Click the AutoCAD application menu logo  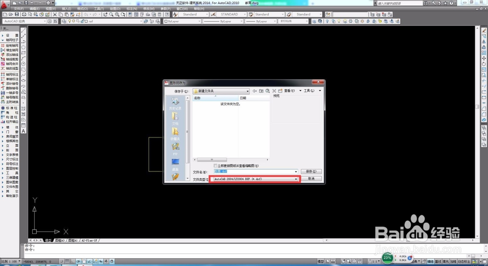4,4
